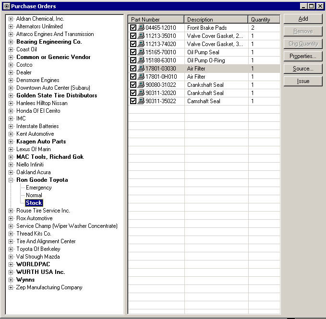Click the computer icon beside part 15188-63010
Screen dimensions: 326x319
[141, 60]
